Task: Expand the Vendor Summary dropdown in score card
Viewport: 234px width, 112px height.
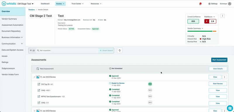Action: tap(195, 28)
